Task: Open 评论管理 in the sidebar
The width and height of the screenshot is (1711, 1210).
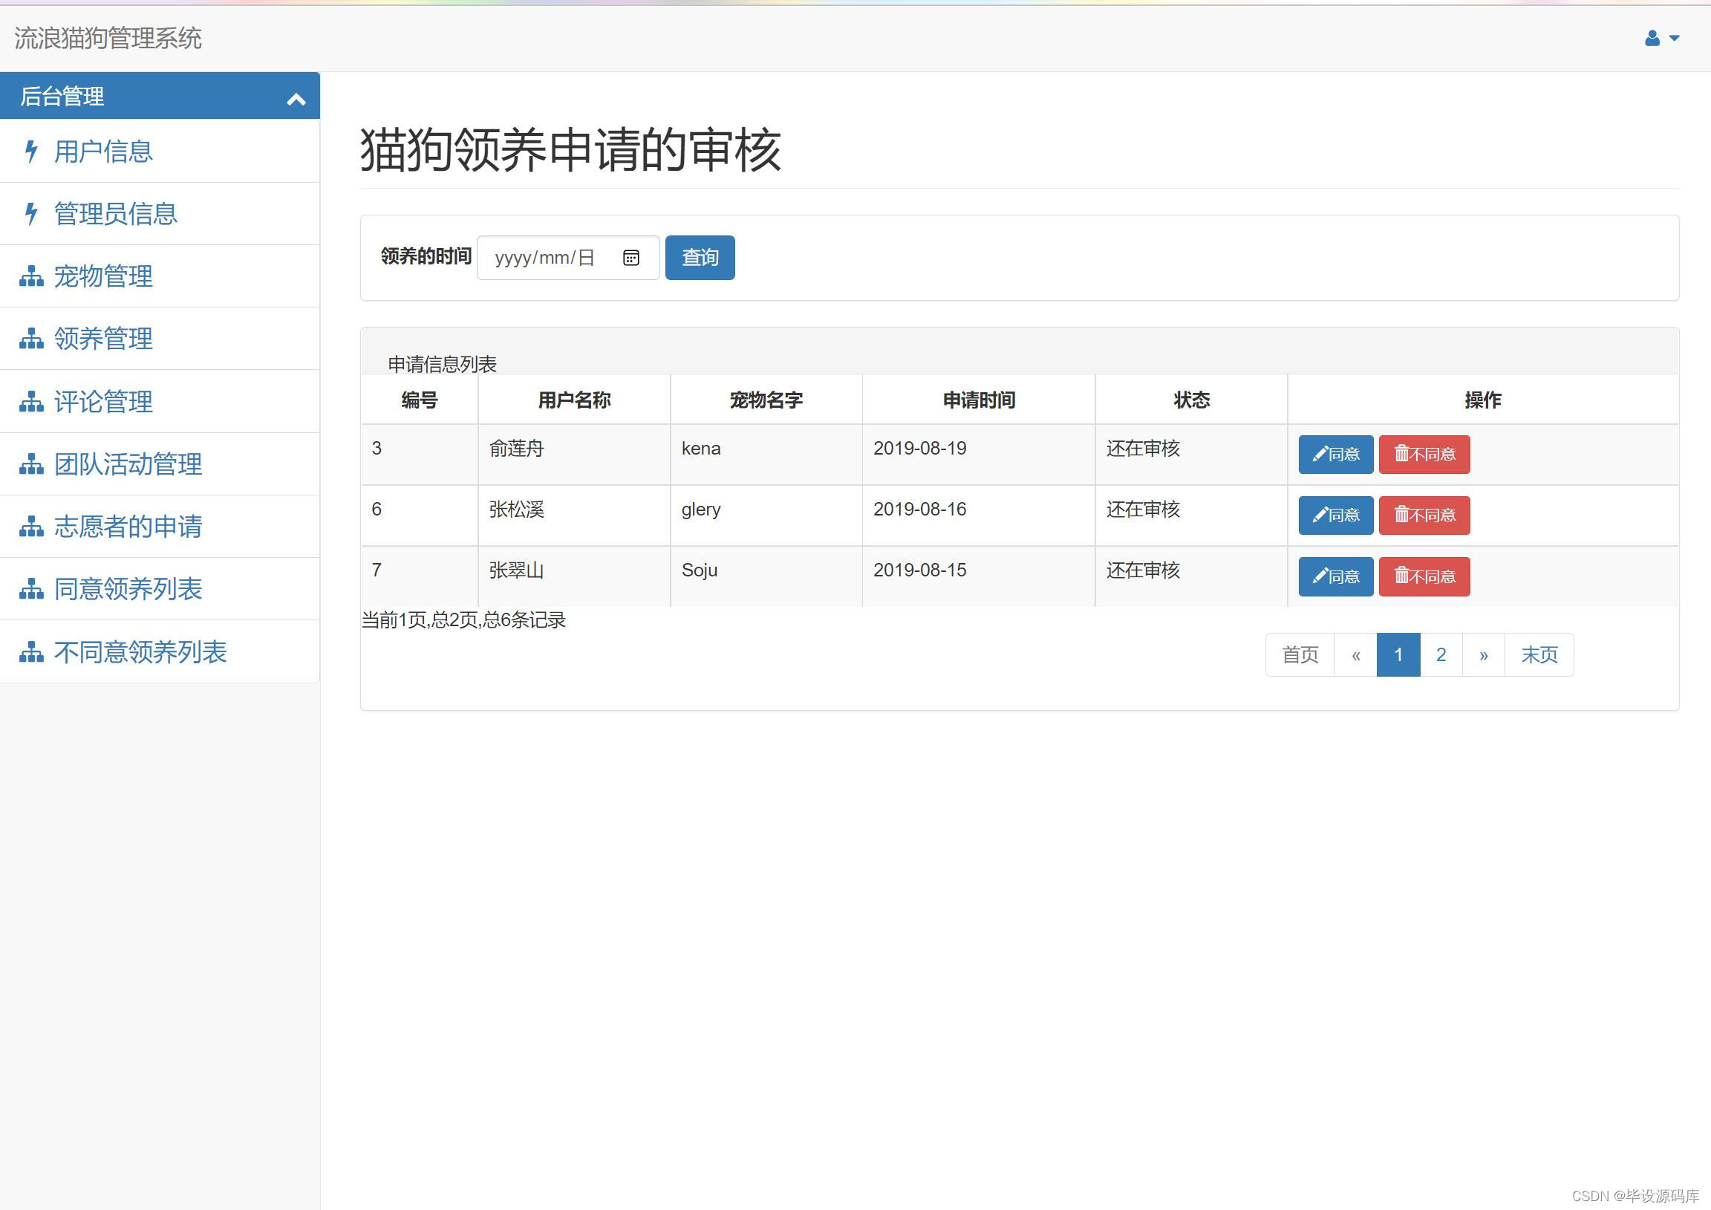Action: (x=160, y=402)
